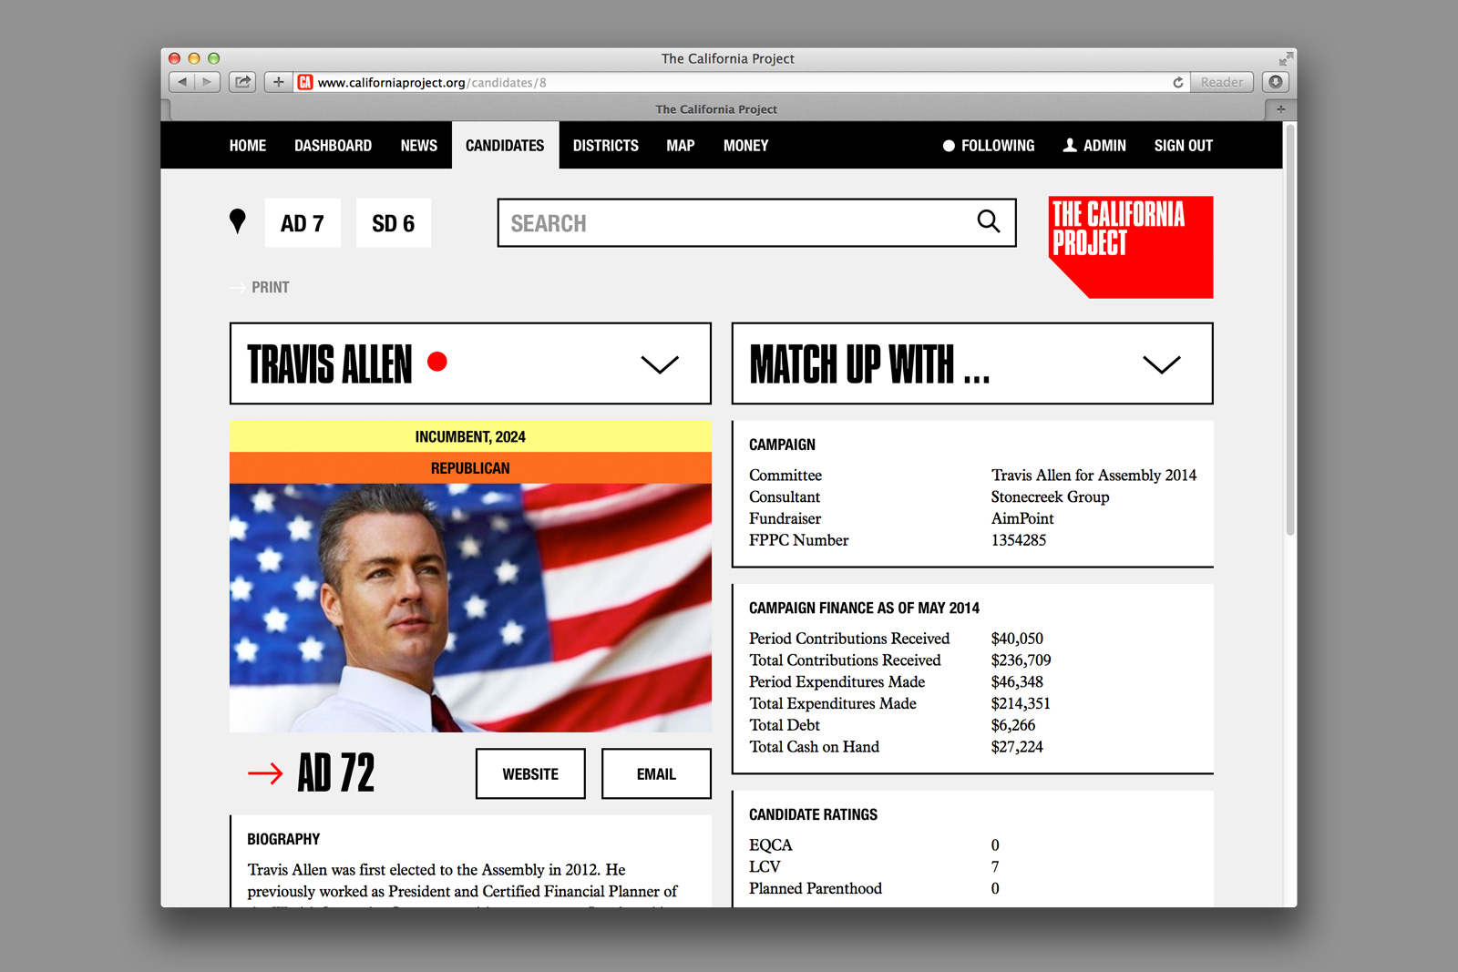Click the browser share icon
Viewport: 1458px width, 972px height.
[242, 82]
